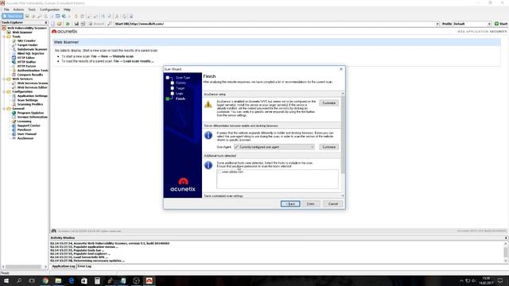
Task: Click the New Scan toolbar button
Action: coord(13,16)
